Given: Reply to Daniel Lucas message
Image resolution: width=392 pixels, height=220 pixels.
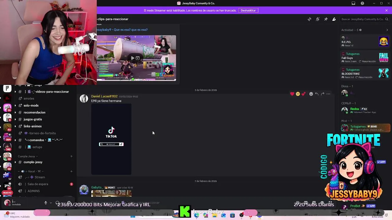Looking at the screenshot, I should [x=317, y=94].
